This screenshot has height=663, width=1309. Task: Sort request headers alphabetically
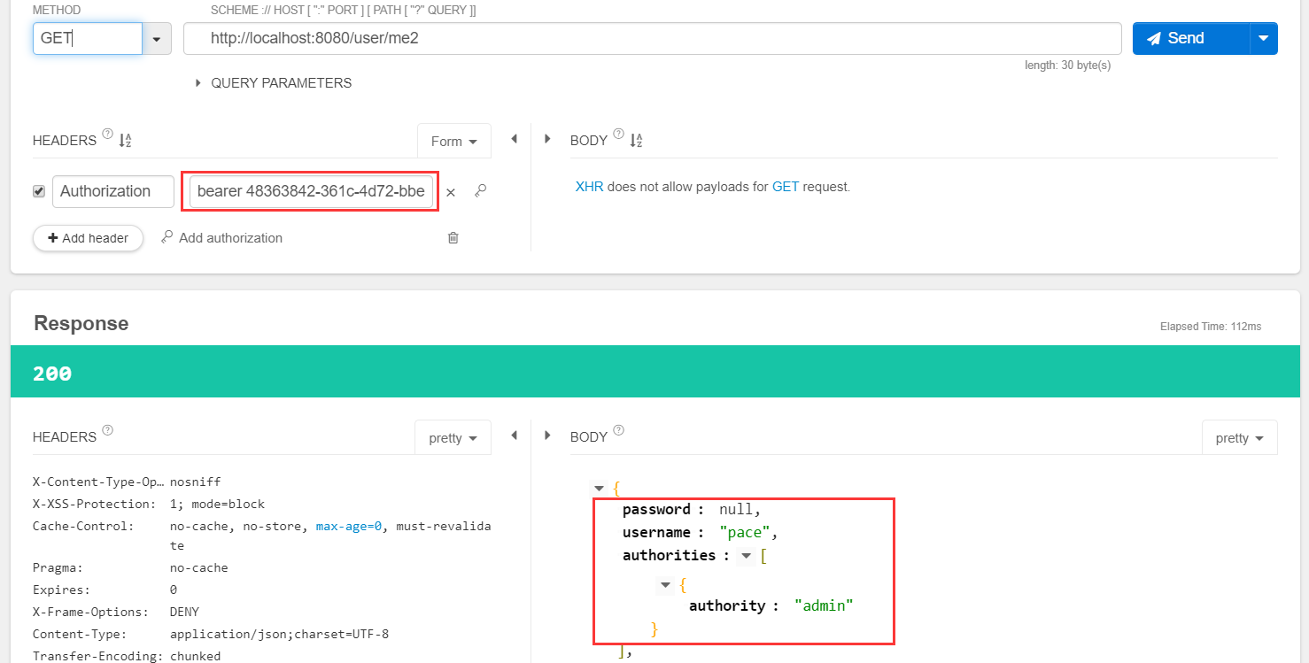[x=125, y=141]
